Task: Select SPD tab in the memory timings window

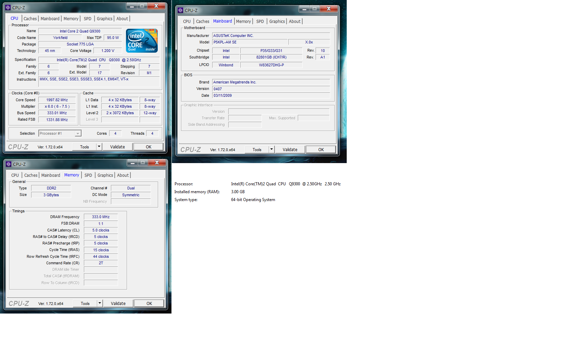Action: coord(88,175)
